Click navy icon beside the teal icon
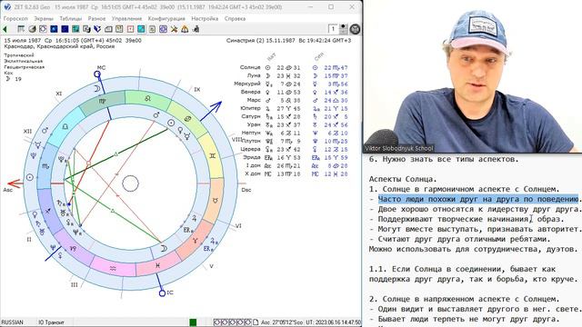The image size is (582, 327). coord(65,29)
